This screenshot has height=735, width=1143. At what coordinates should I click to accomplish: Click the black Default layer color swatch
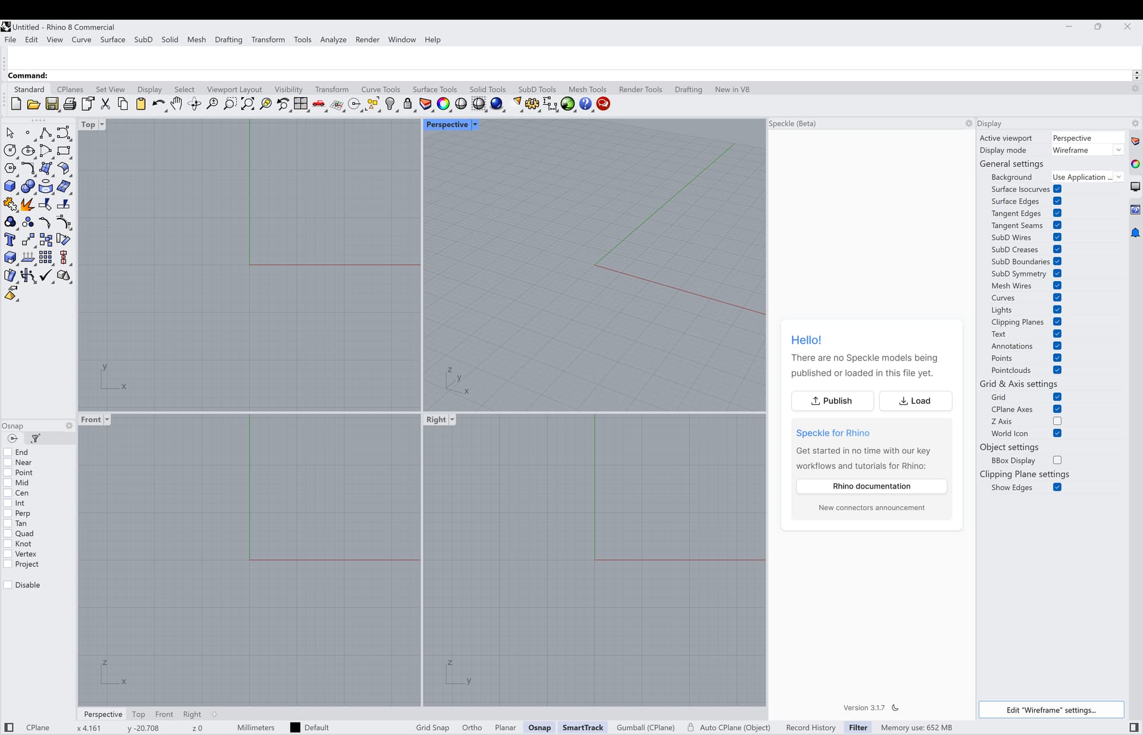(x=295, y=727)
